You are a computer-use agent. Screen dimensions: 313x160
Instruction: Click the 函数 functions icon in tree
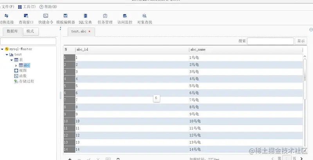click(16, 76)
